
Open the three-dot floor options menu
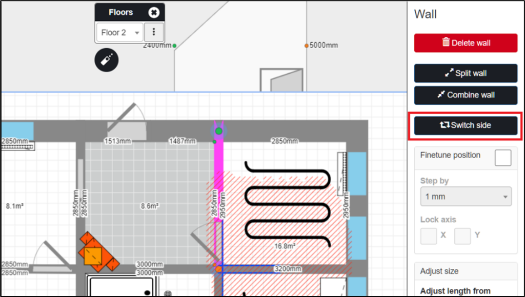tap(154, 32)
